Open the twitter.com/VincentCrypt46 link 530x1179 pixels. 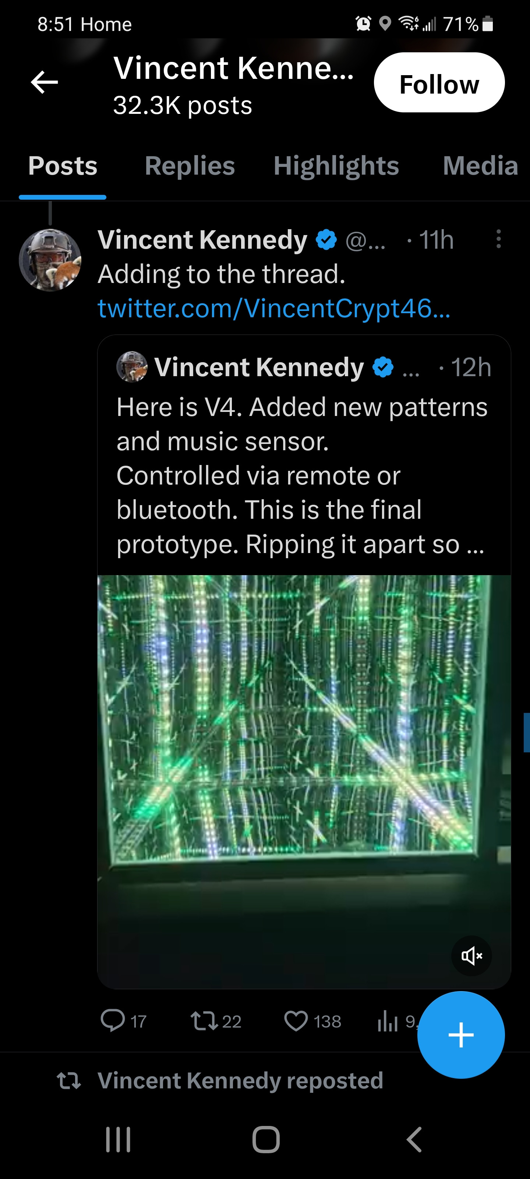pyautogui.click(x=273, y=308)
